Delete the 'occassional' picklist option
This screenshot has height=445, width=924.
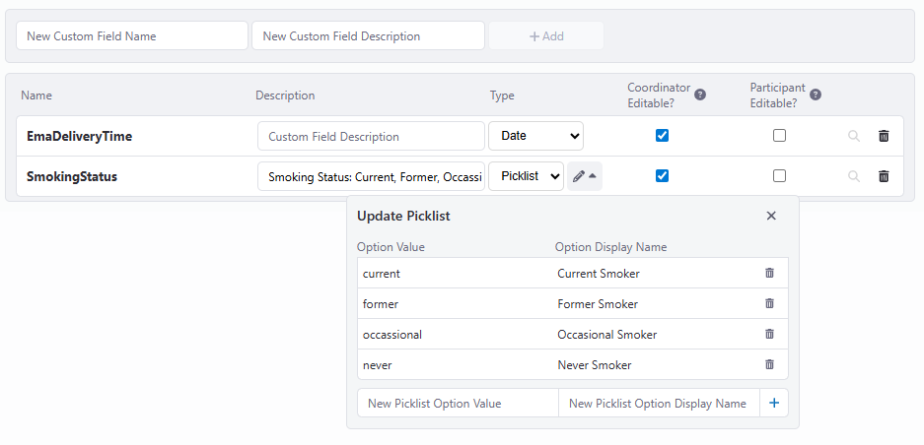point(769,335)
